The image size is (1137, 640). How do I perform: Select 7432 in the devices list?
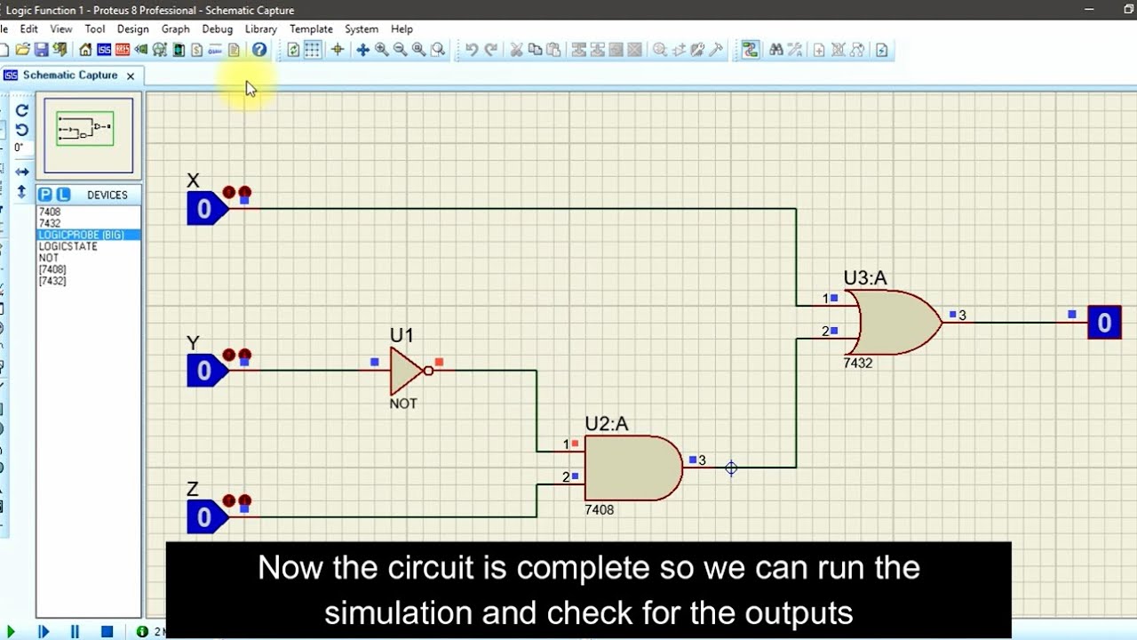click(x=50, y=224)
